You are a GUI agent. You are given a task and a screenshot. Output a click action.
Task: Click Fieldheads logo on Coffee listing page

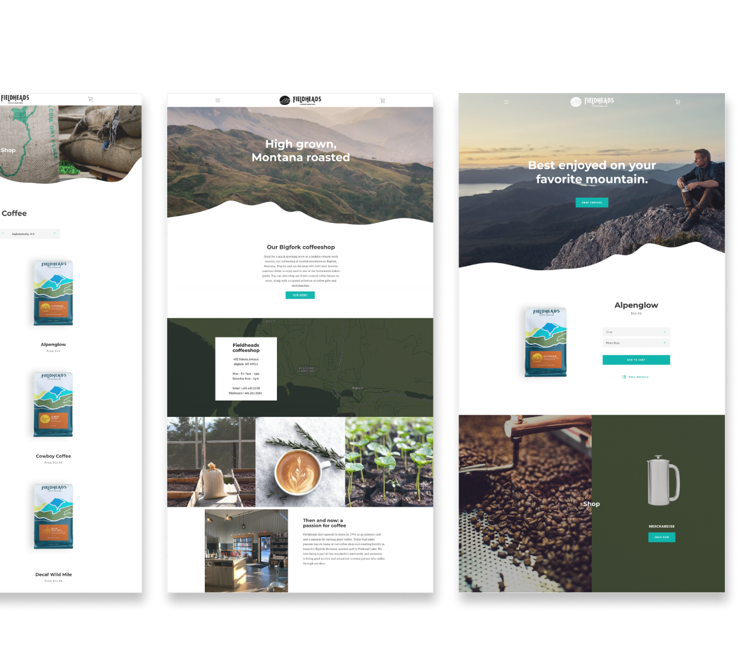[x=15, y=99]
